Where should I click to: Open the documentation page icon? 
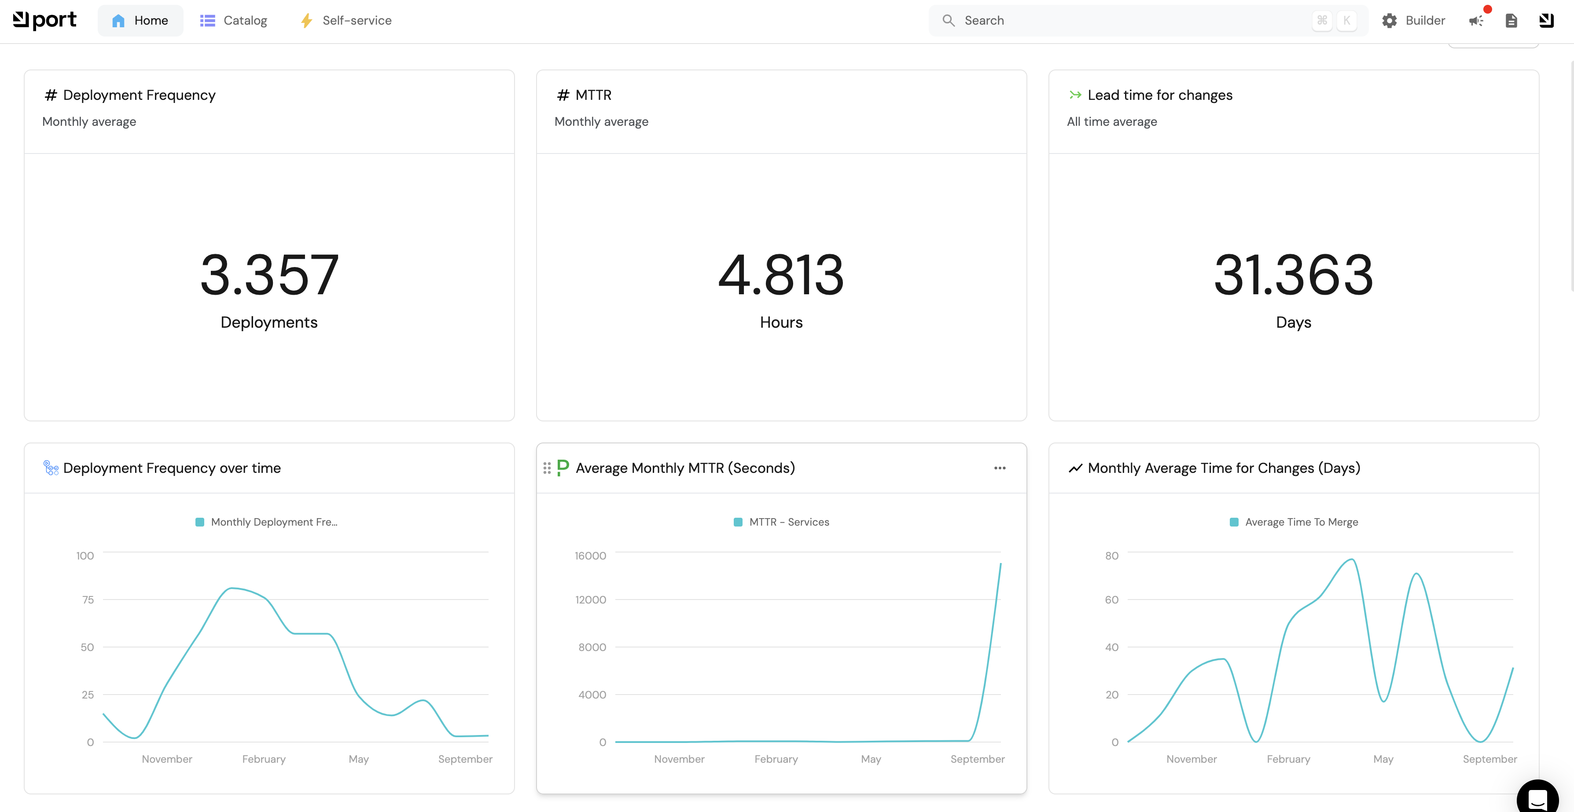click(x=1511, y=21)
